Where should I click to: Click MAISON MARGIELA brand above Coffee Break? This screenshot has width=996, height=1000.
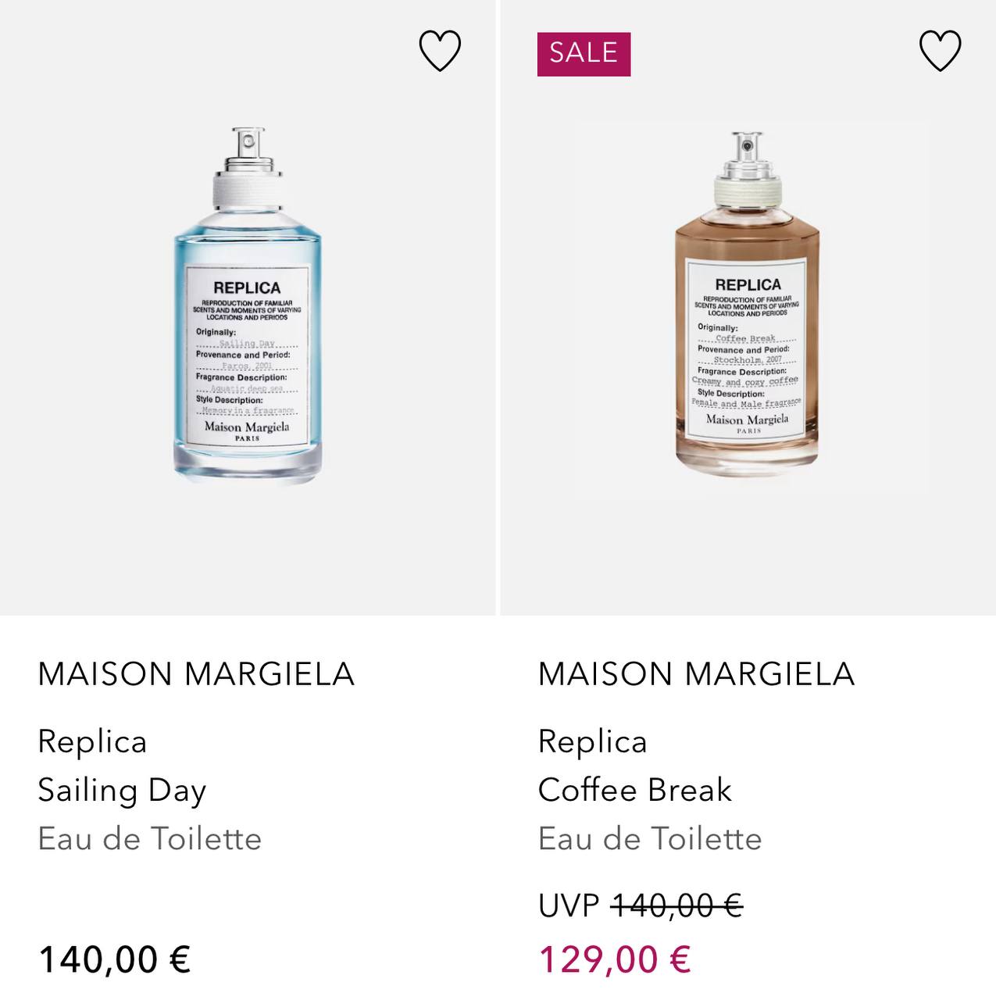696,674
